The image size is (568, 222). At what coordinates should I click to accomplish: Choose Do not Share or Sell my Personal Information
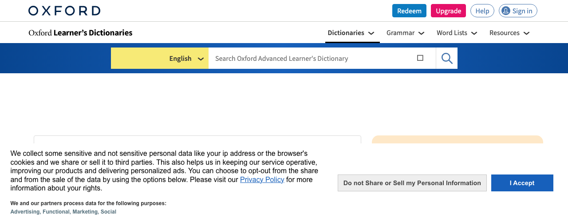[x=412, y=183]
